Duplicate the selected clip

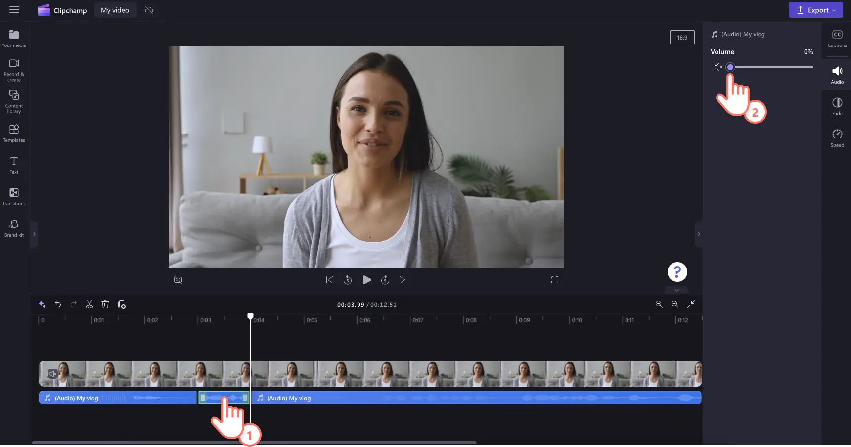[x=122, y=304]
